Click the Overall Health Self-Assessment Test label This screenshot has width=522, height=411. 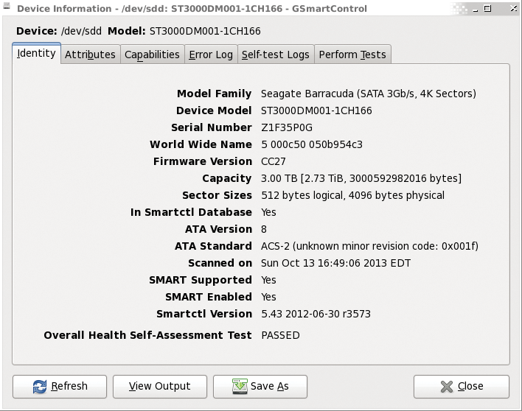(x=147, y=335)
